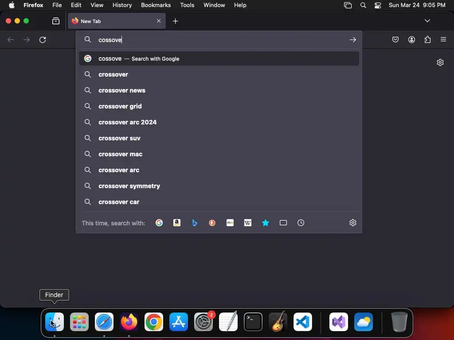
Task: Click inside the address bar text field
Action: click(x=220, y=40)
